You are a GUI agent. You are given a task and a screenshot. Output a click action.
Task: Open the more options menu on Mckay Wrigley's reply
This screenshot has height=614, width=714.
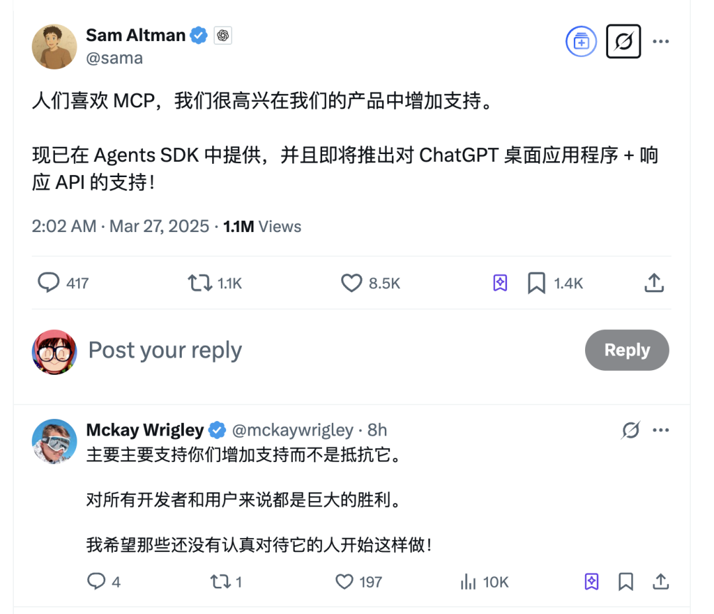pos(661,430)
